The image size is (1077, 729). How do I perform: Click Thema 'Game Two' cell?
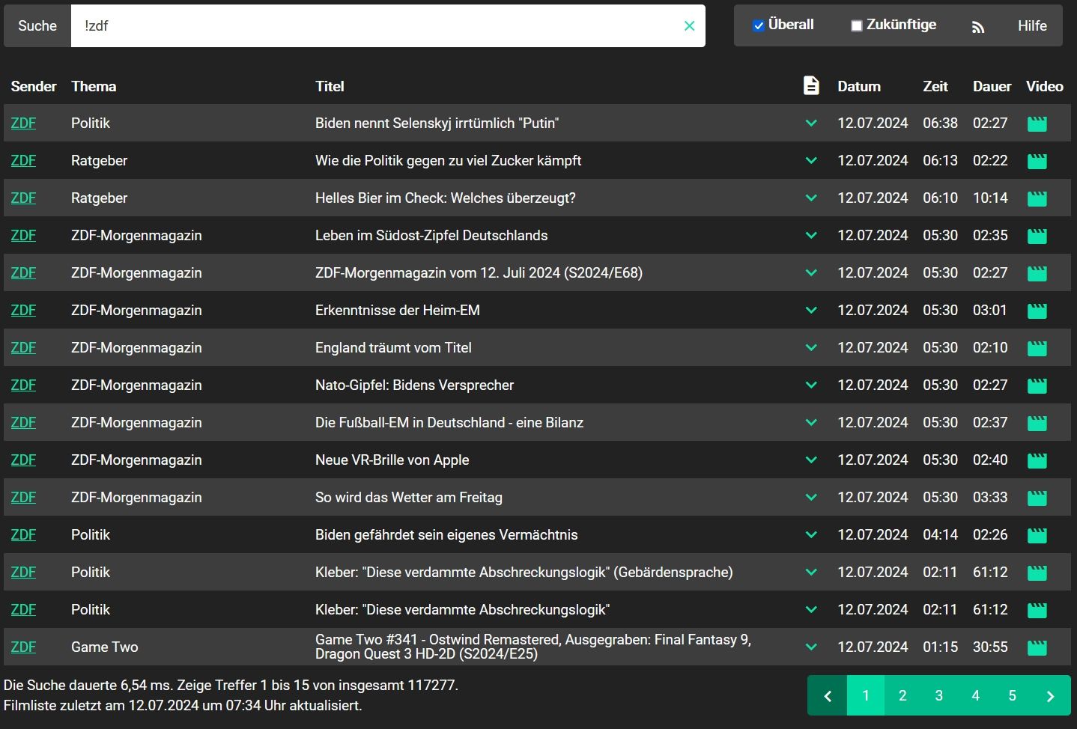(105, 647)
